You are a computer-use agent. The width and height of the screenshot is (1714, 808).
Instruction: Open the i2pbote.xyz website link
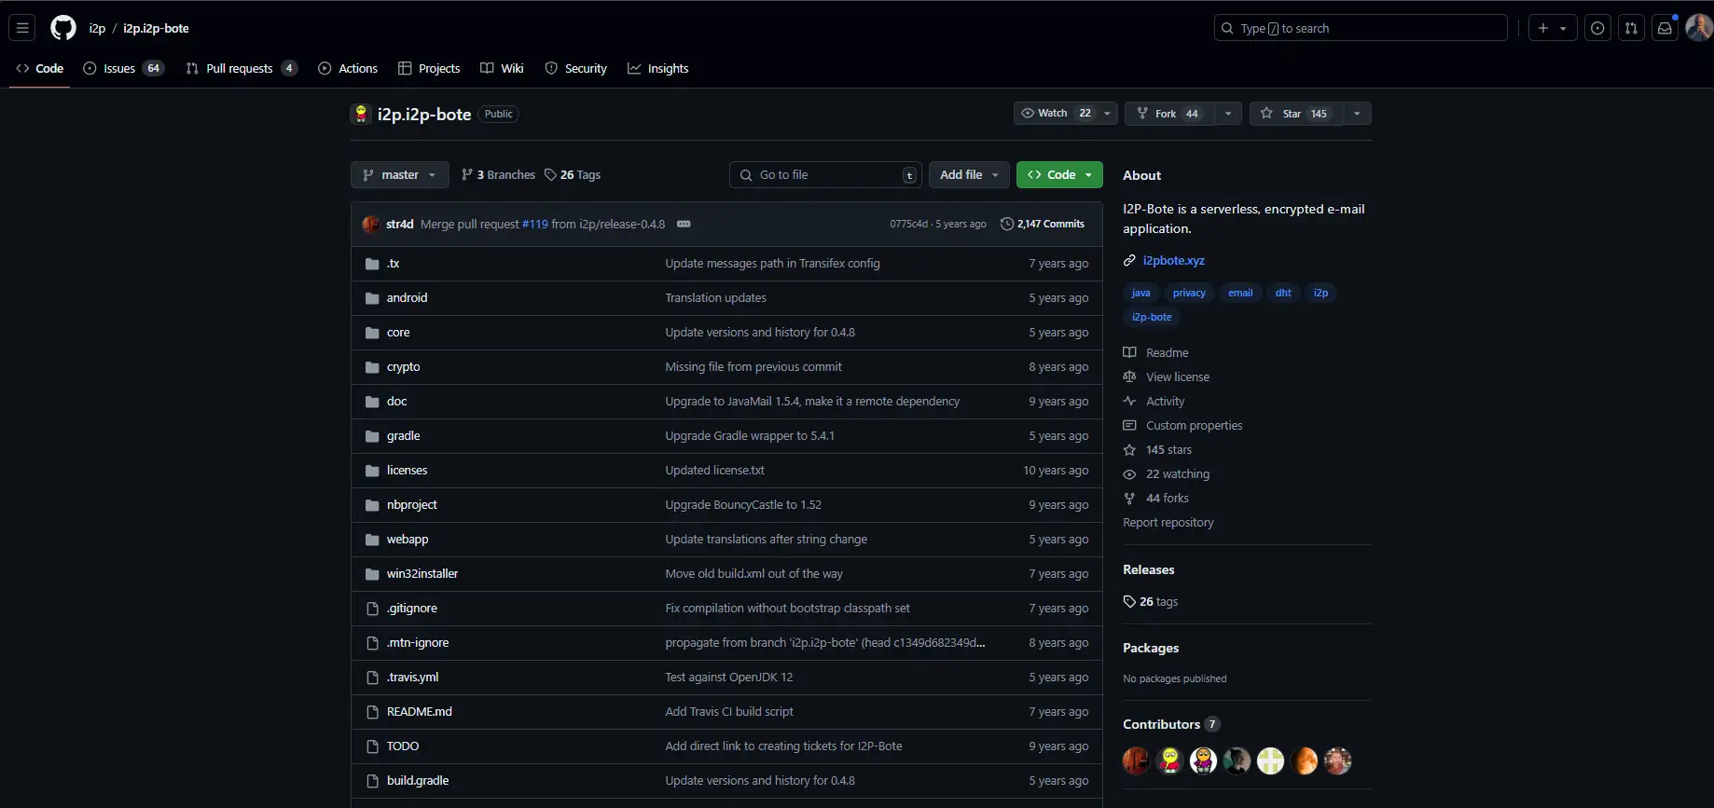point(1174,261)
